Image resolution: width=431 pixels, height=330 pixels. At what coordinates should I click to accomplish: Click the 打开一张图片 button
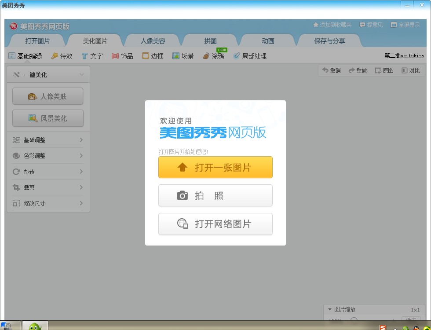coord(215,167)
